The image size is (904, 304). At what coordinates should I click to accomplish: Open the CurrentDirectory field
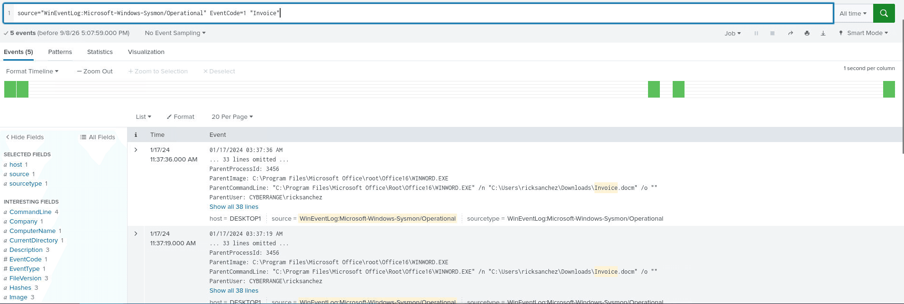pos(34,241)
